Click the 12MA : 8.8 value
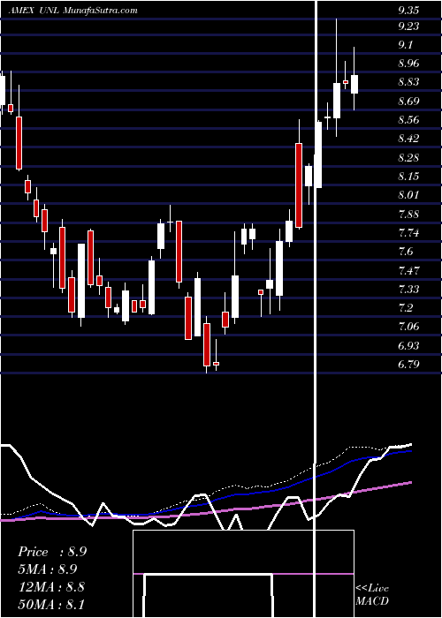Viewport: 442px width, 618px height. (x=50, y=587)
